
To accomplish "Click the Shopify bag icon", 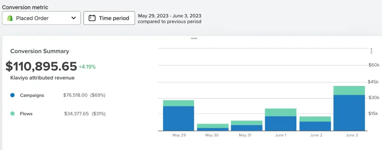I will click(x=10, y=18).
